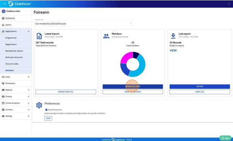Expand the Website menu chevron
233x141 pixels.
pos(29,90)
